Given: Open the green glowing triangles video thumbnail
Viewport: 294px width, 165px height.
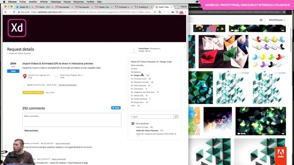Looking at the screenshot, I should click(260, 121).
